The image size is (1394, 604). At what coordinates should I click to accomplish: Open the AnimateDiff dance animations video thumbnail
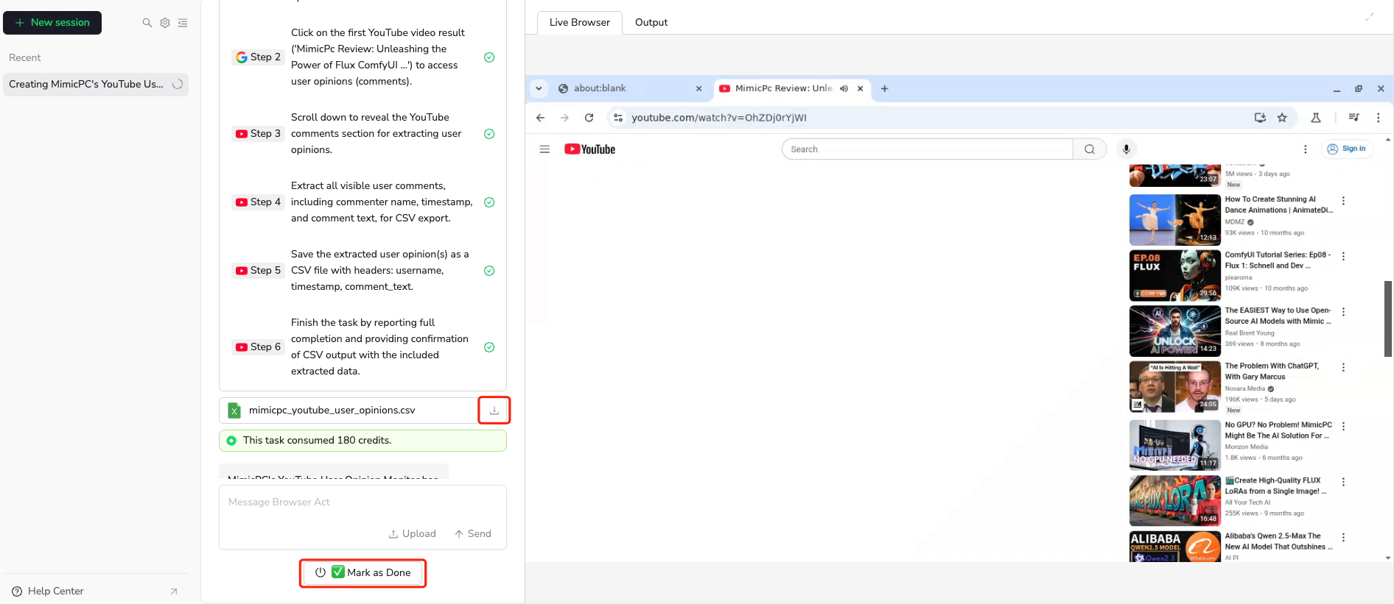coord(1175,220)
